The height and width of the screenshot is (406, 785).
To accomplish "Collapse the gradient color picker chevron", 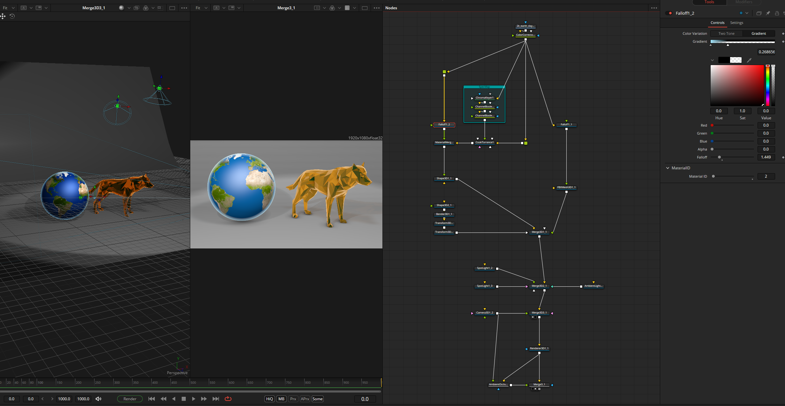I will point(712,60).
